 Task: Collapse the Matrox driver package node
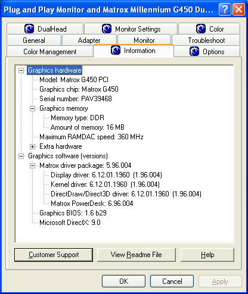[x=32, y=165]
